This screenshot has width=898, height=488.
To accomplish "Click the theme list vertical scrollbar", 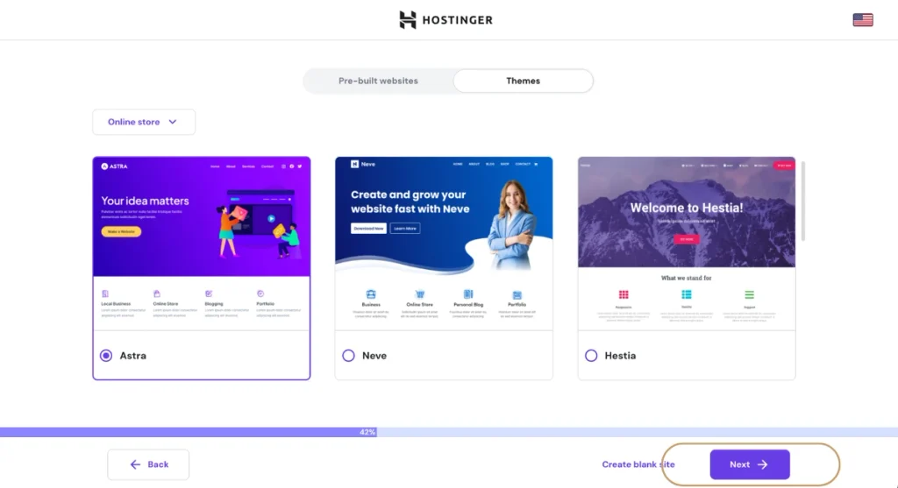I will click(x=803, y=201).
